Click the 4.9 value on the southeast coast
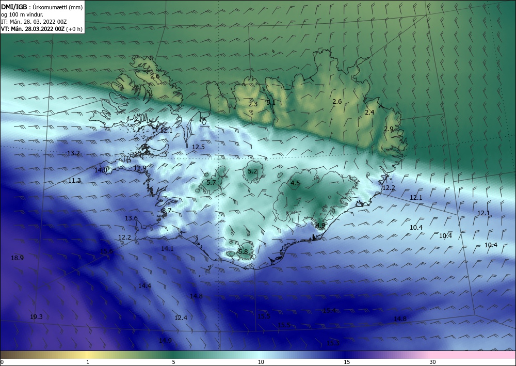 pyautogui.click(x=320, y=226)
